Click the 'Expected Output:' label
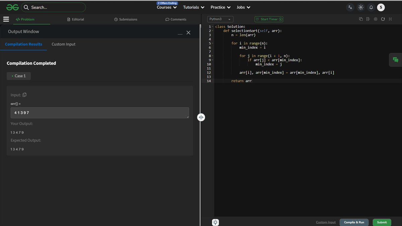402x226 pixels. (x=26, y=140)
